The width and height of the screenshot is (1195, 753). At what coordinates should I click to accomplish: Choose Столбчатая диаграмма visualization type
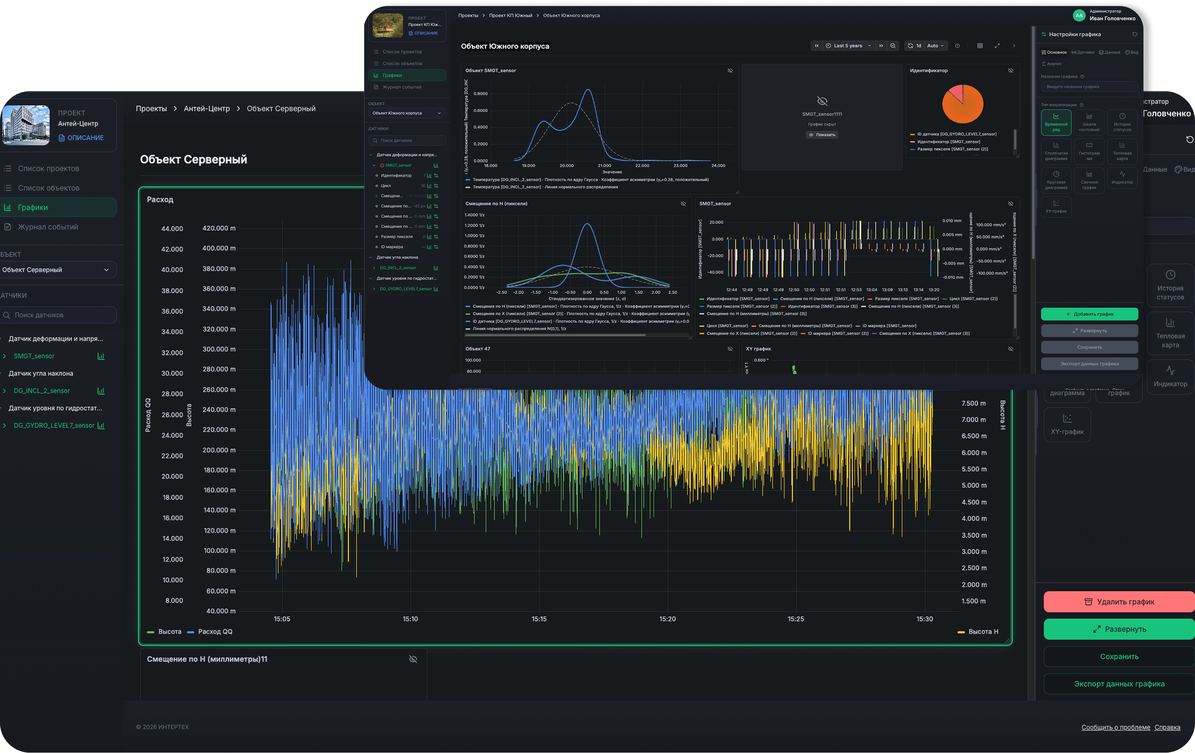point(1056,151)
